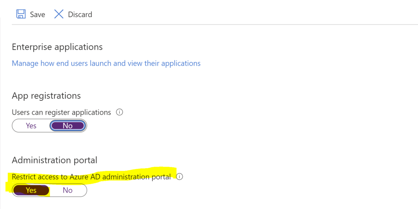Click Restrict access to Azure AD administration portal label
Screen dimensions: 418x209
point(91,177)
